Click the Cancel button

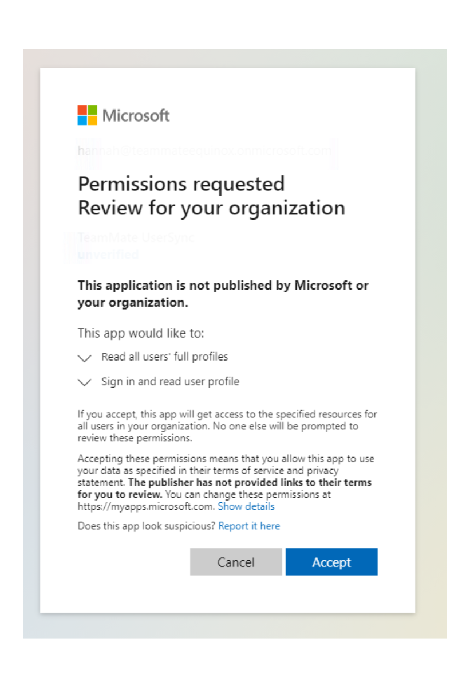click(236, 562)
